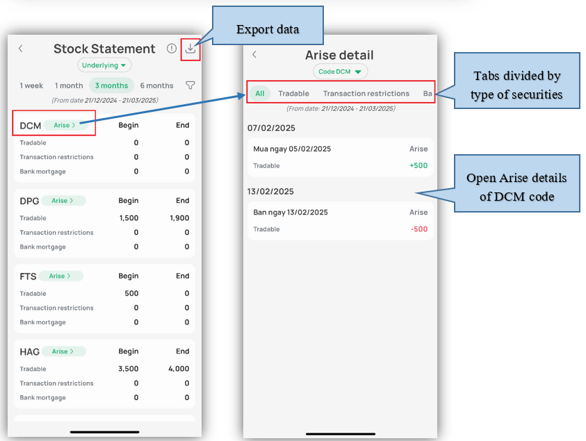Select the All tab in Arise detail
Screen dimensions: 586x441
pyautogui.click(x=259, y=93)
